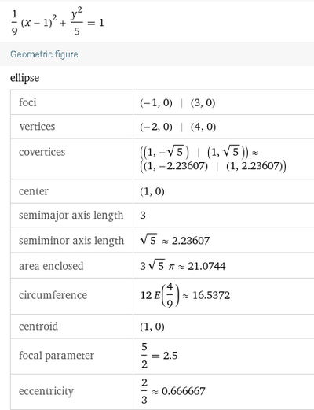Select the semiminor axis length label

click(x=71, y=241)
